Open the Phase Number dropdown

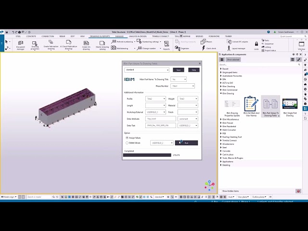[x=183, y=86]
